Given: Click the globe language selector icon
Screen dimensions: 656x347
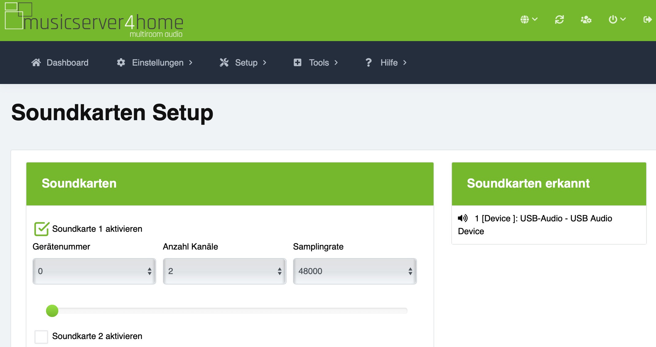Looking at the screenshot, I should [525, 20].
